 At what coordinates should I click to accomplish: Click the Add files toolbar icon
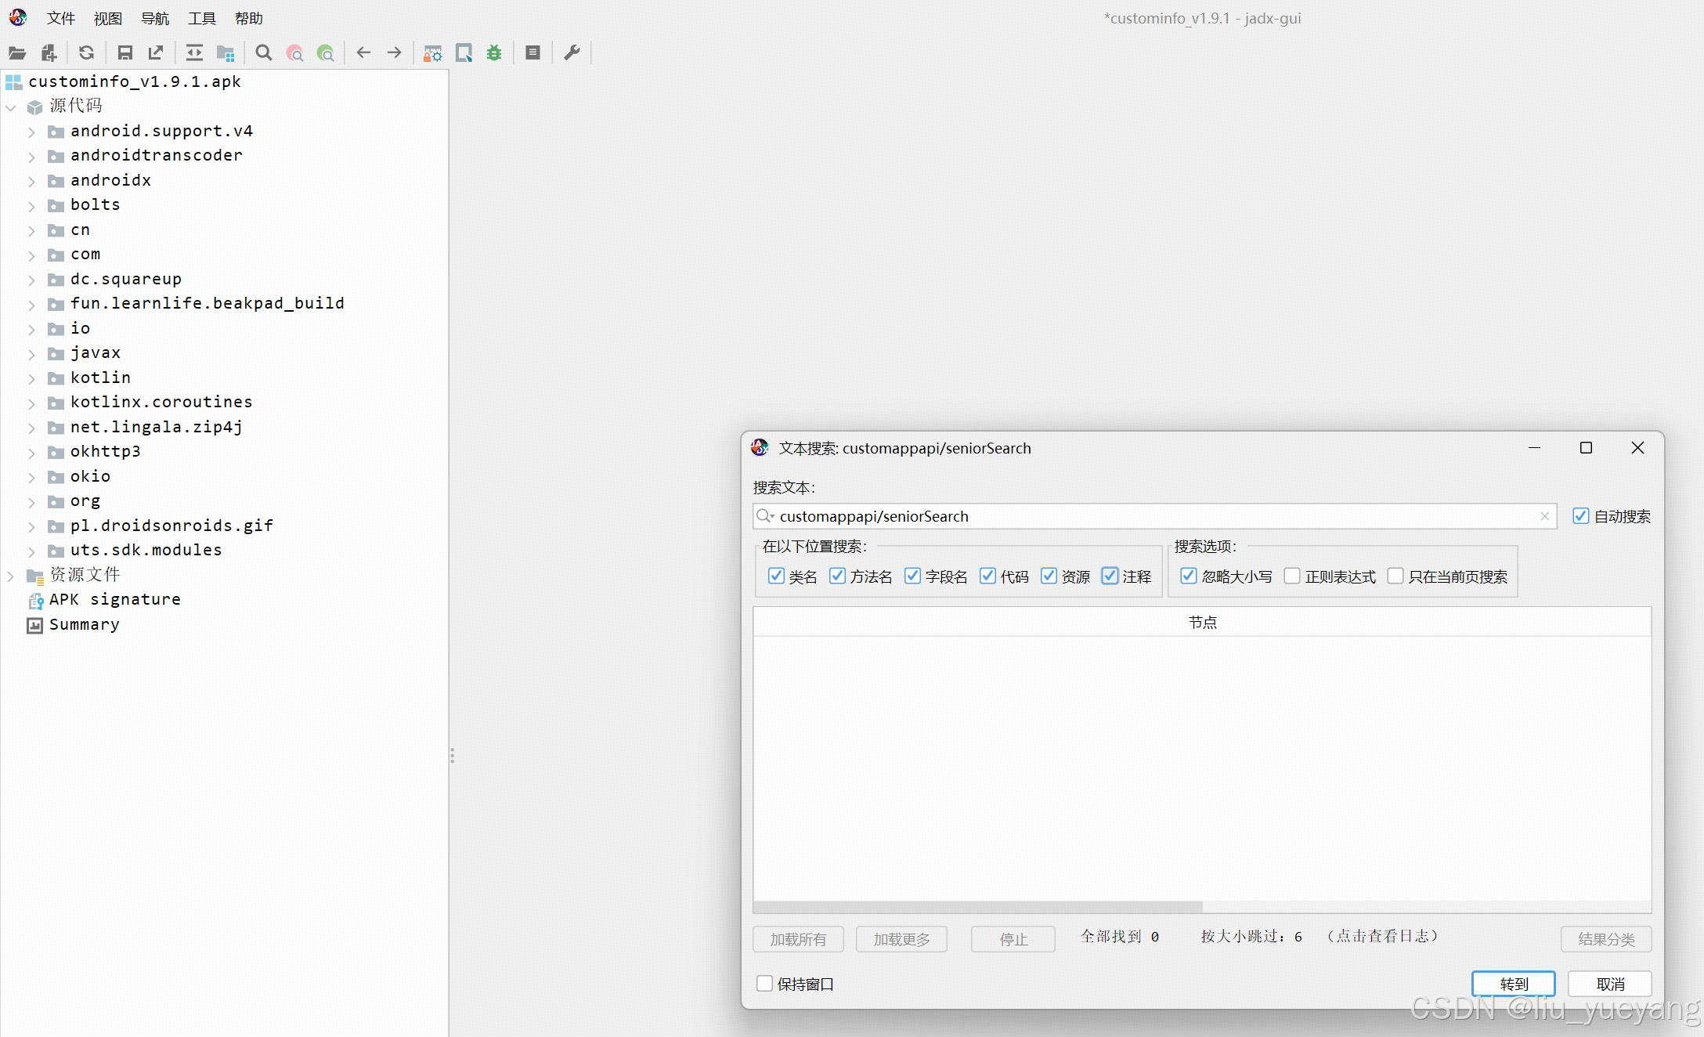coord(49,53)
